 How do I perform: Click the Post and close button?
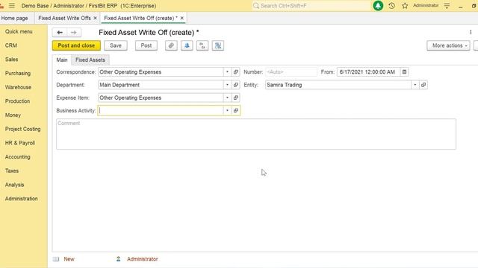click(76, 45)
